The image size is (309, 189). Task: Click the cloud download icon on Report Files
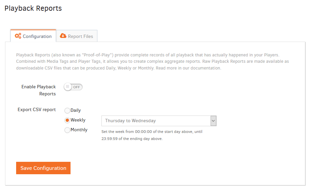[63, 36]
